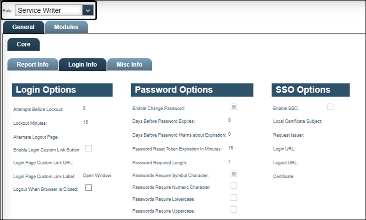Screen dimensions: 366x220
Task: Click the Attempts Before Lockout value
Action: pos(84,109)
